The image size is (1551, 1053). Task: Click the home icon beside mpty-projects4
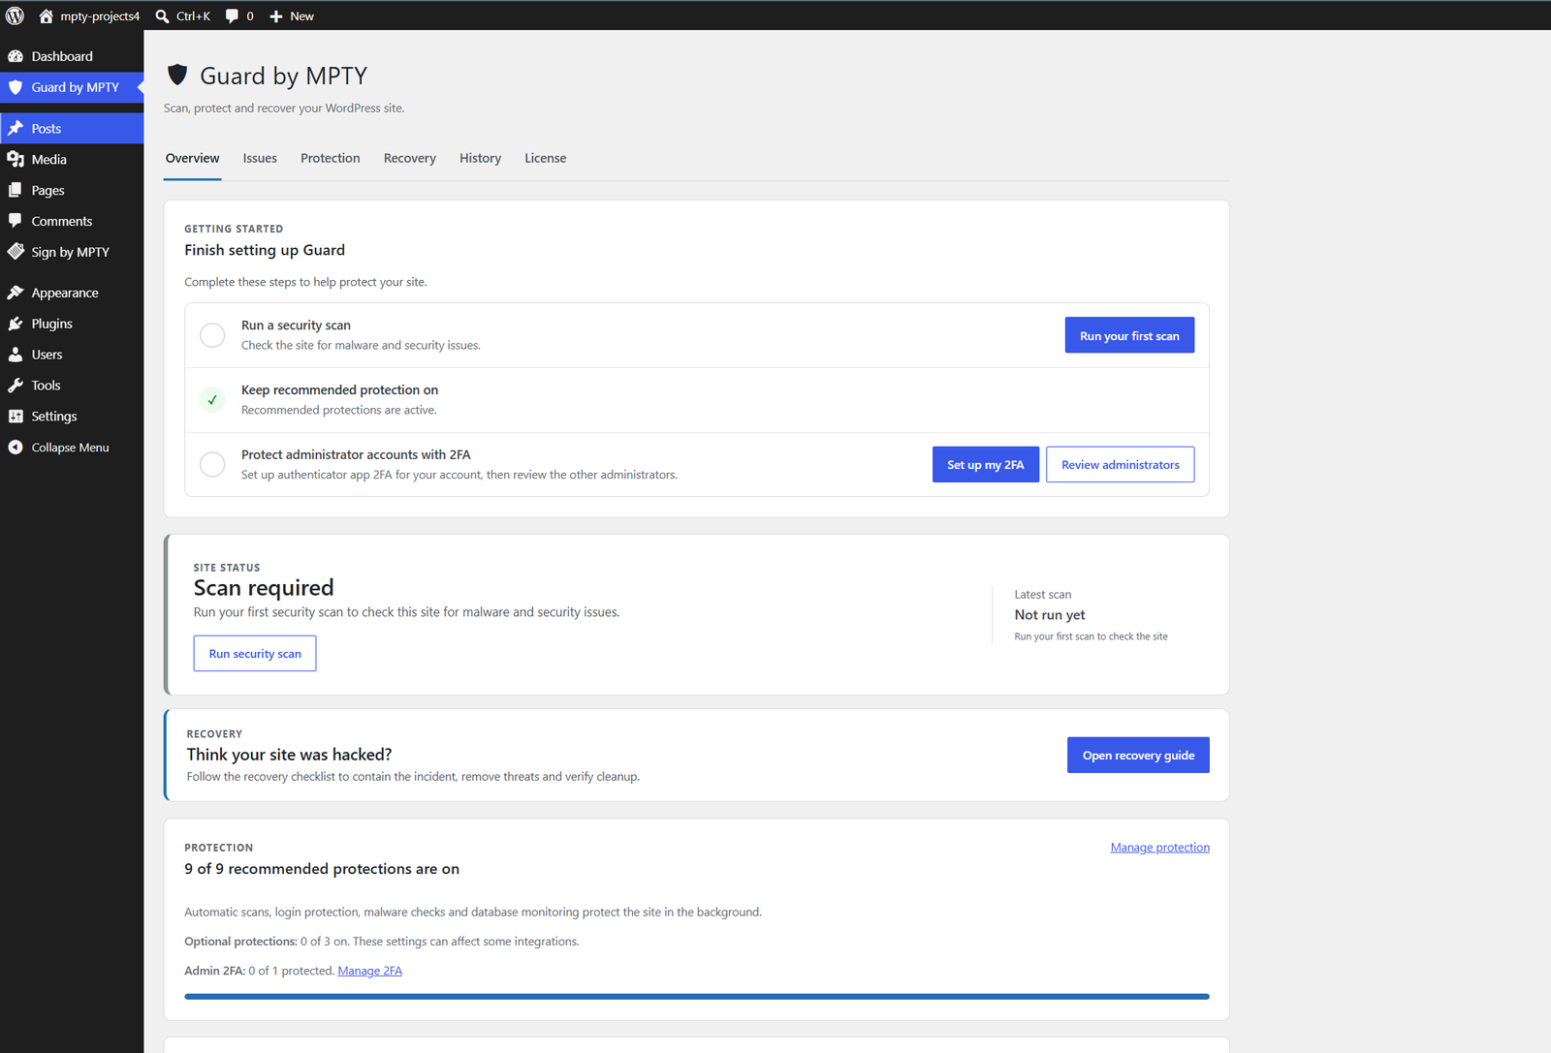46,15
